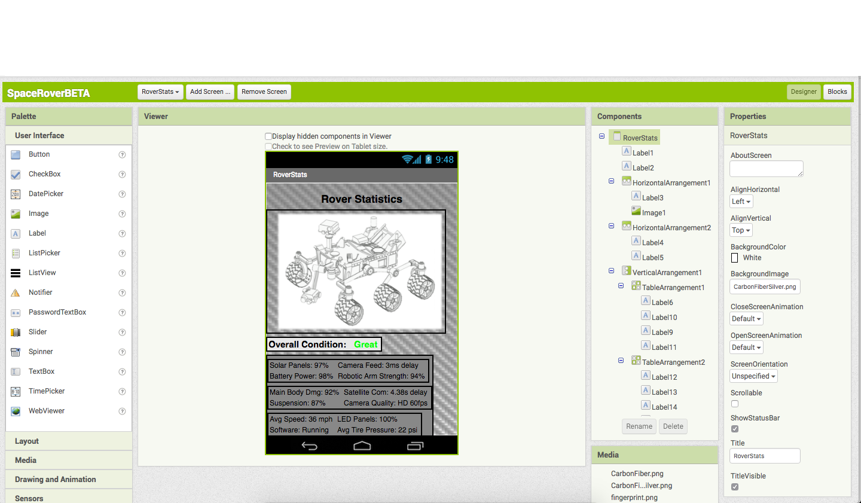Toggle the ShowStatusBar checkbox

point(735,429)
